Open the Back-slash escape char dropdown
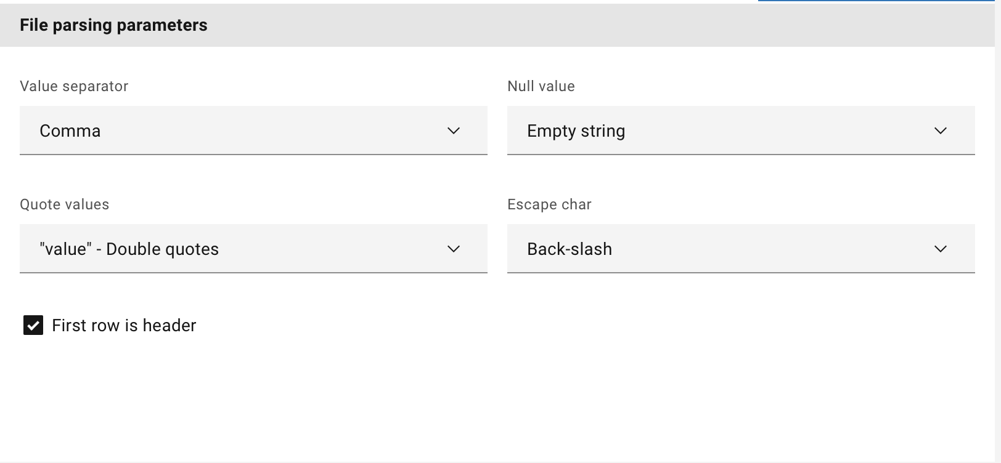This screenshot has width=1001, height=463. pos(740,249)
